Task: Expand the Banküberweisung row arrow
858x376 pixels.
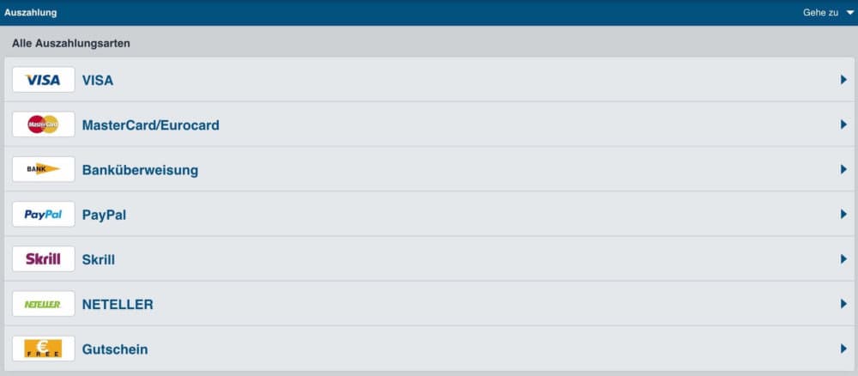Action: (843, 169)
